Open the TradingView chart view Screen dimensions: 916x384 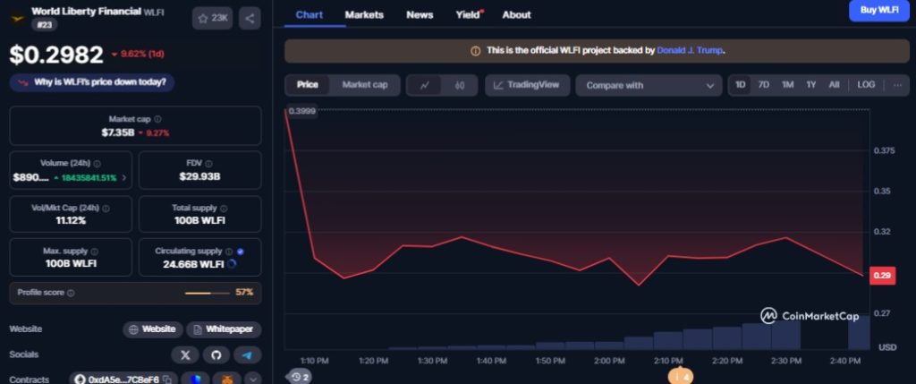pos(527,85)
